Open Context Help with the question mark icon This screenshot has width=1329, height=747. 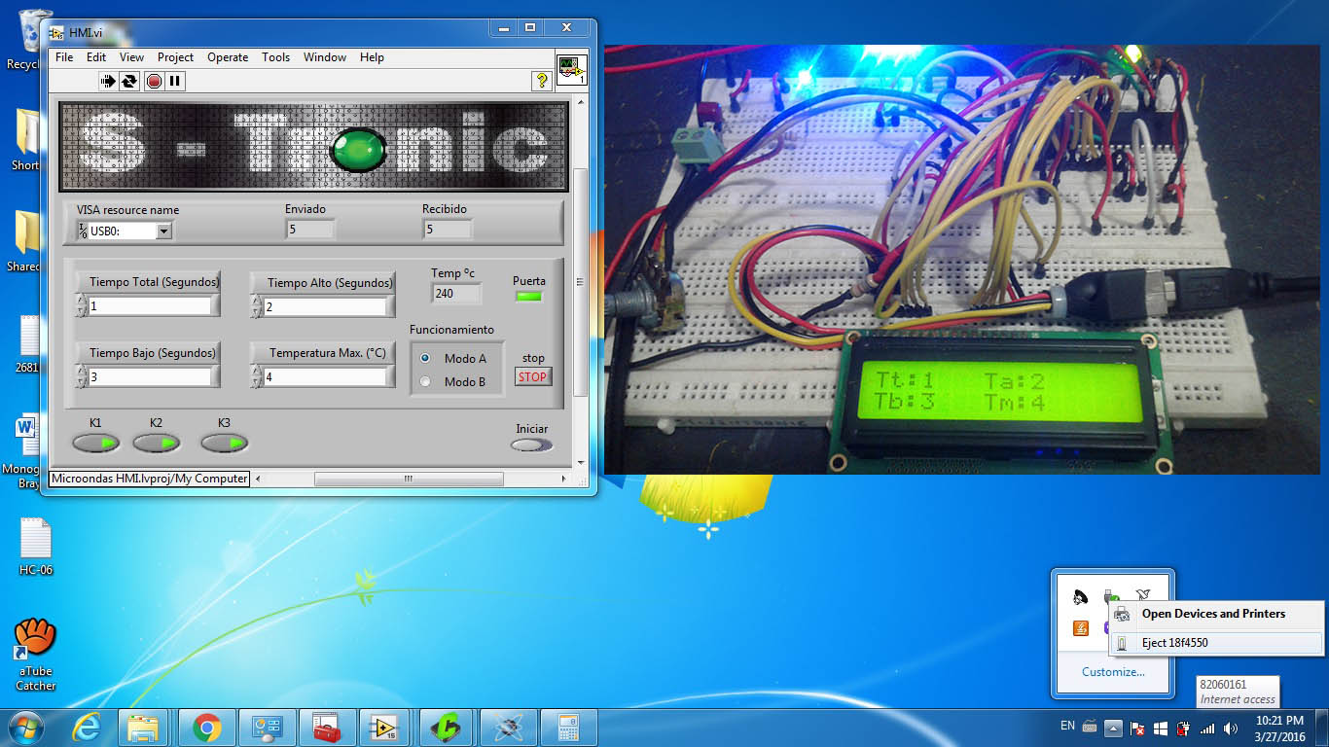542,81
